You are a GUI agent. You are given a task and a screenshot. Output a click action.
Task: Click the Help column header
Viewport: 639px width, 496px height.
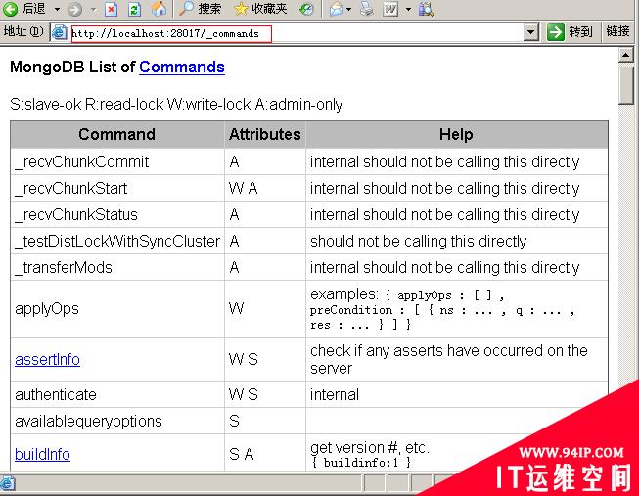456,134
